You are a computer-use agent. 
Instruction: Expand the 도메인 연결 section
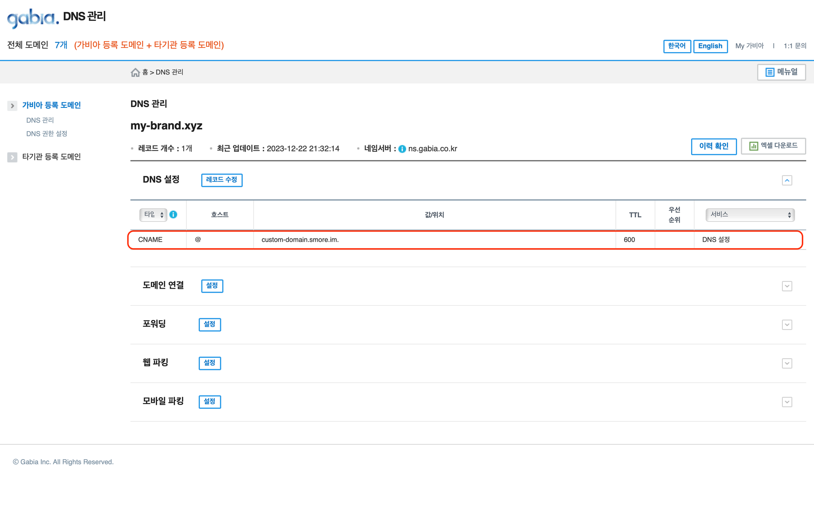(787, 286)
